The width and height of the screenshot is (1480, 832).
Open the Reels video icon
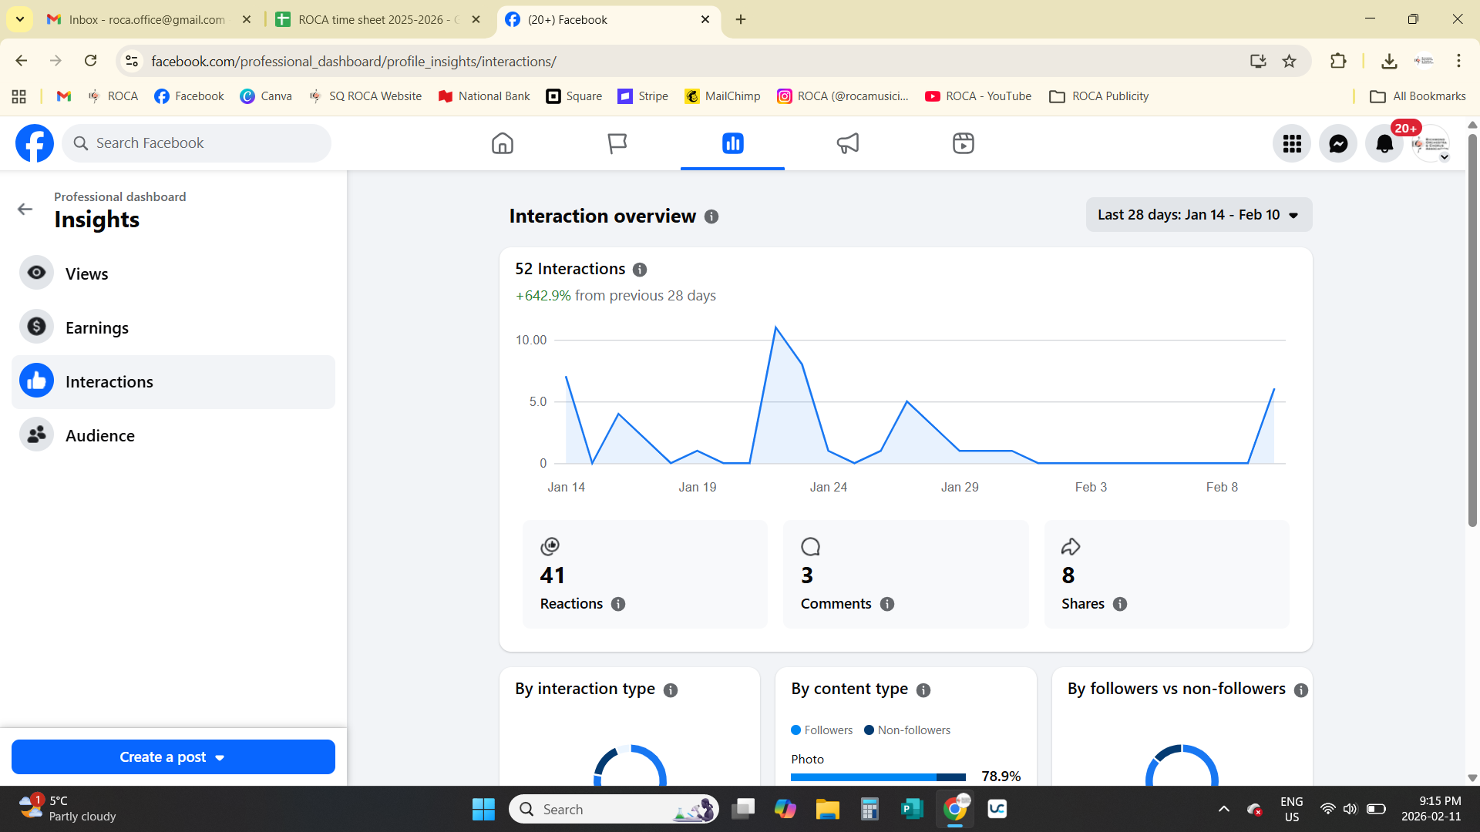coord(963,143)
